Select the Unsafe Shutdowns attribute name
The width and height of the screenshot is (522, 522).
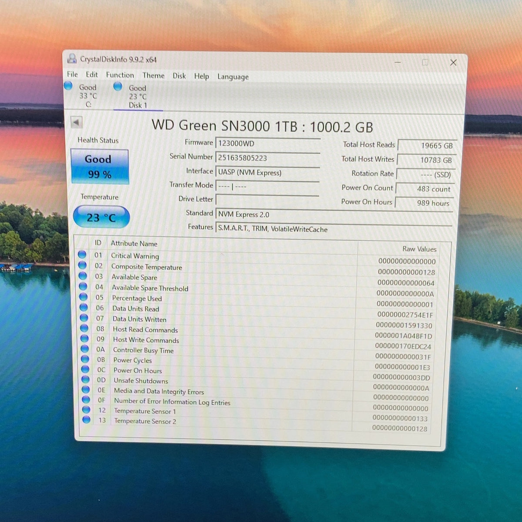coord(141,381)
